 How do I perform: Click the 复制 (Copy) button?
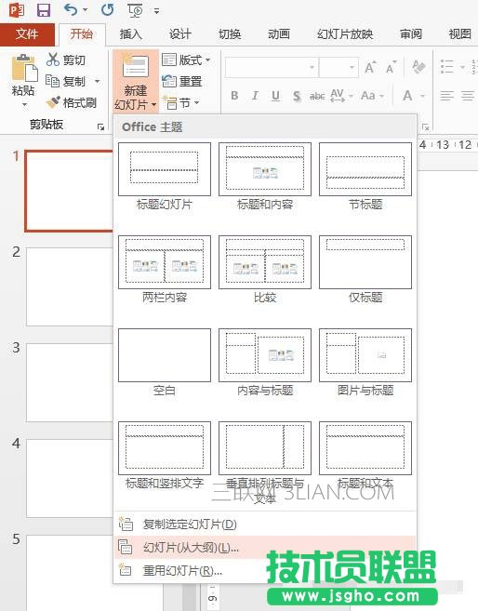click(65, 81)
